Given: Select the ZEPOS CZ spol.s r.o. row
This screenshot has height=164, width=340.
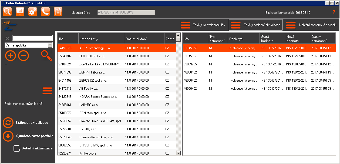Looking at the screenshot, I should coord(117,80).
